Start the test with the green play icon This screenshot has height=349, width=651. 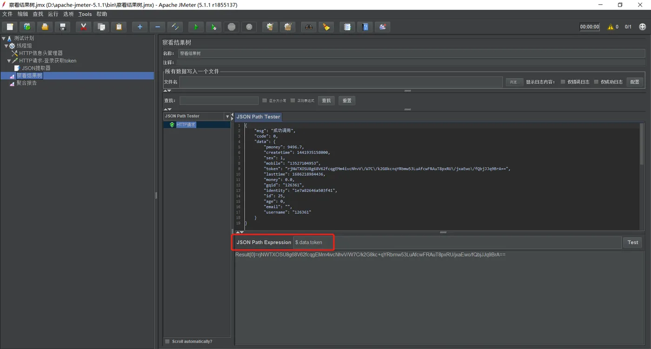click(x=196, y=27)
